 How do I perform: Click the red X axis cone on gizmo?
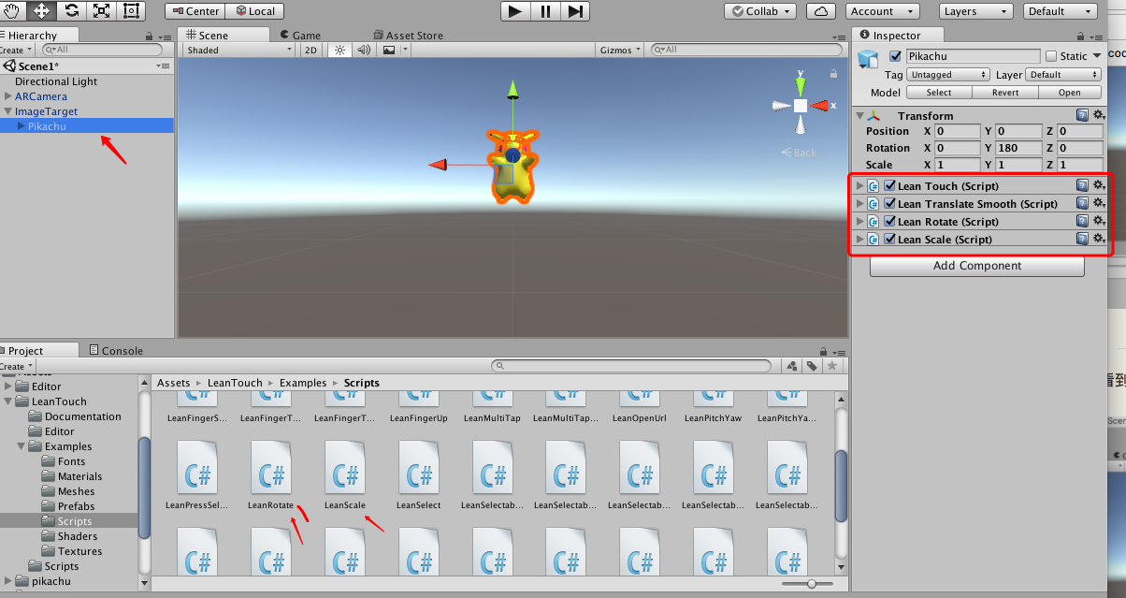coord(819,106)
